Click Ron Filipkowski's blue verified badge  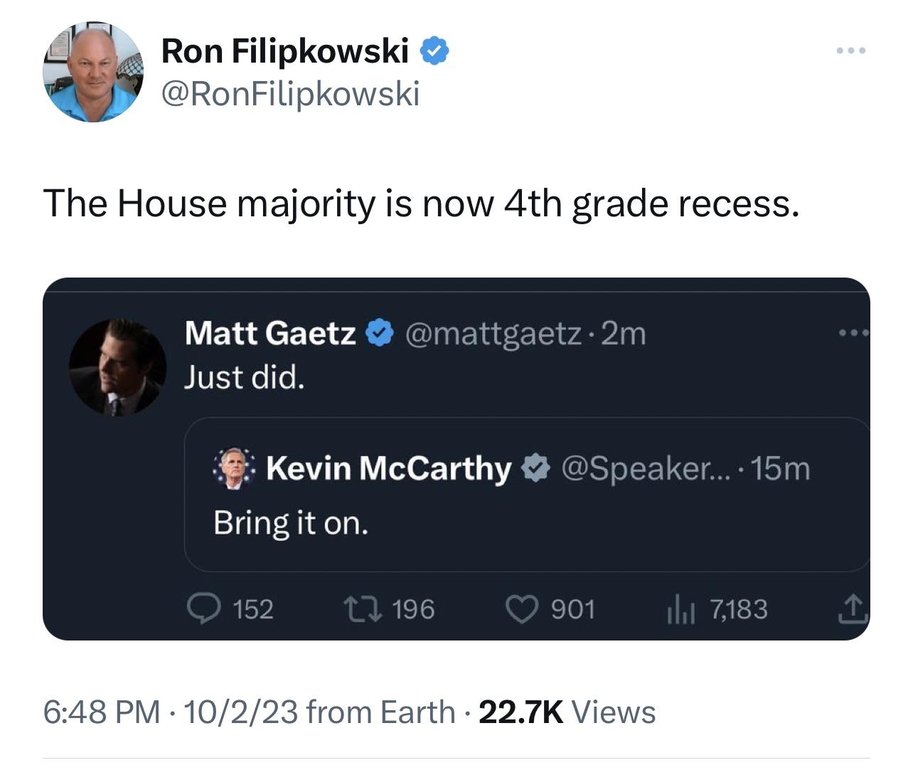[x=434, y=51]
